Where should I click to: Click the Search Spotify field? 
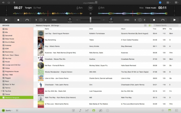click(x=166, y=25)
